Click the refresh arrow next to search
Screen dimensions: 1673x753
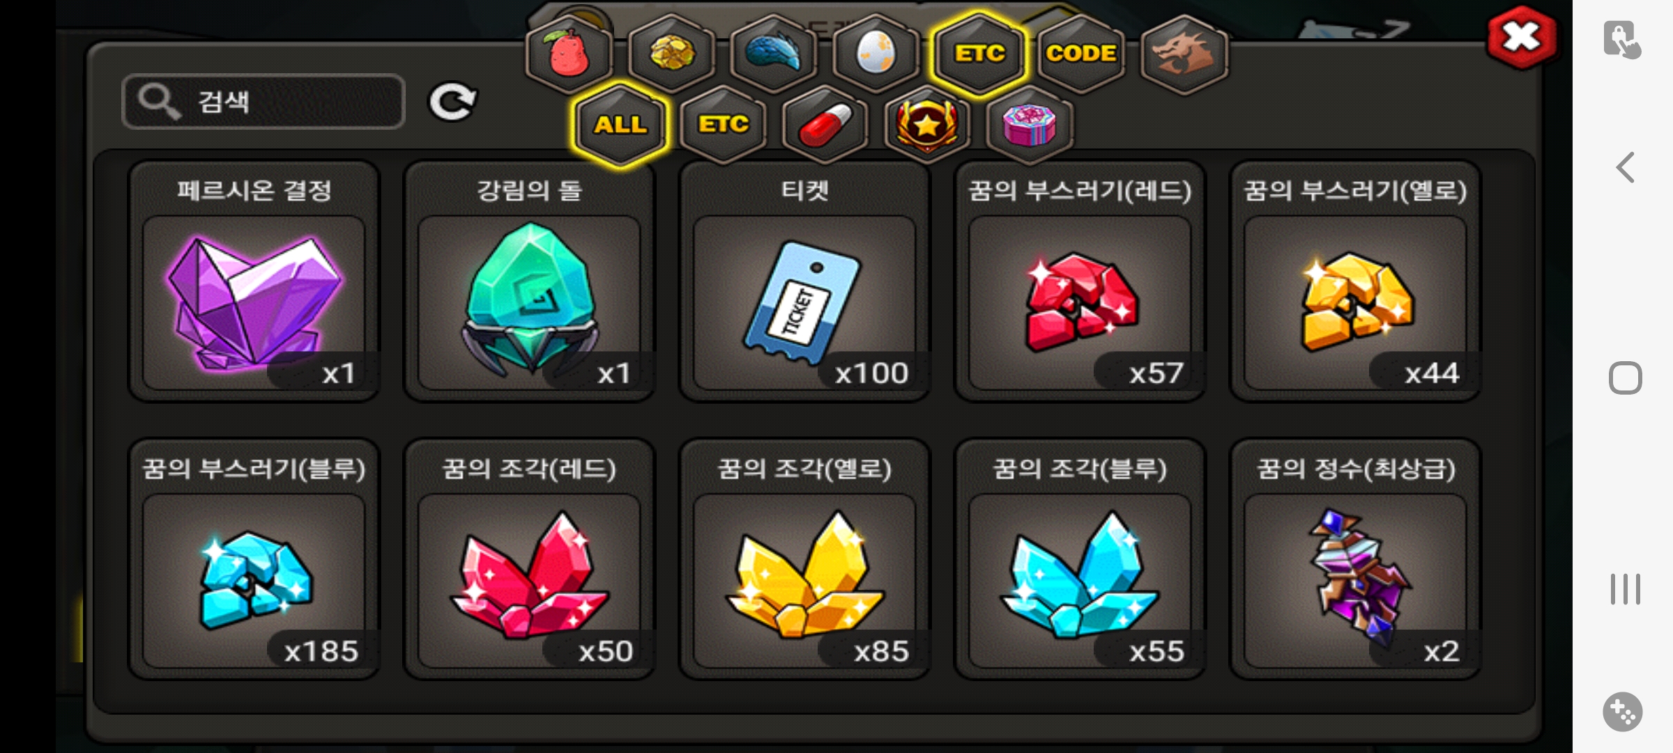[452, 102]
